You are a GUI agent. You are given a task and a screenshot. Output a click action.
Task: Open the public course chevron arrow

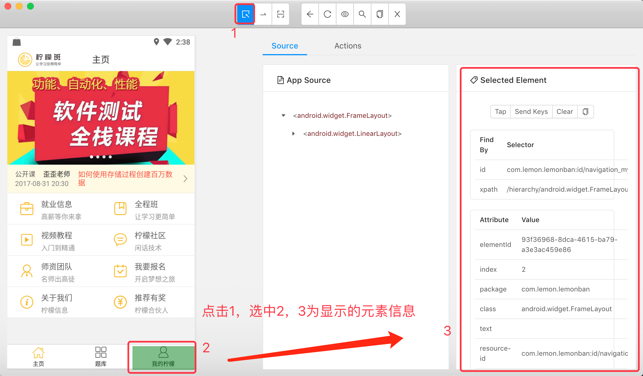tap(185, 179)
